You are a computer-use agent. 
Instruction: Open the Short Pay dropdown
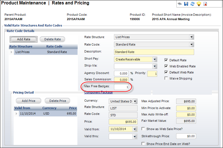point(154,59)
